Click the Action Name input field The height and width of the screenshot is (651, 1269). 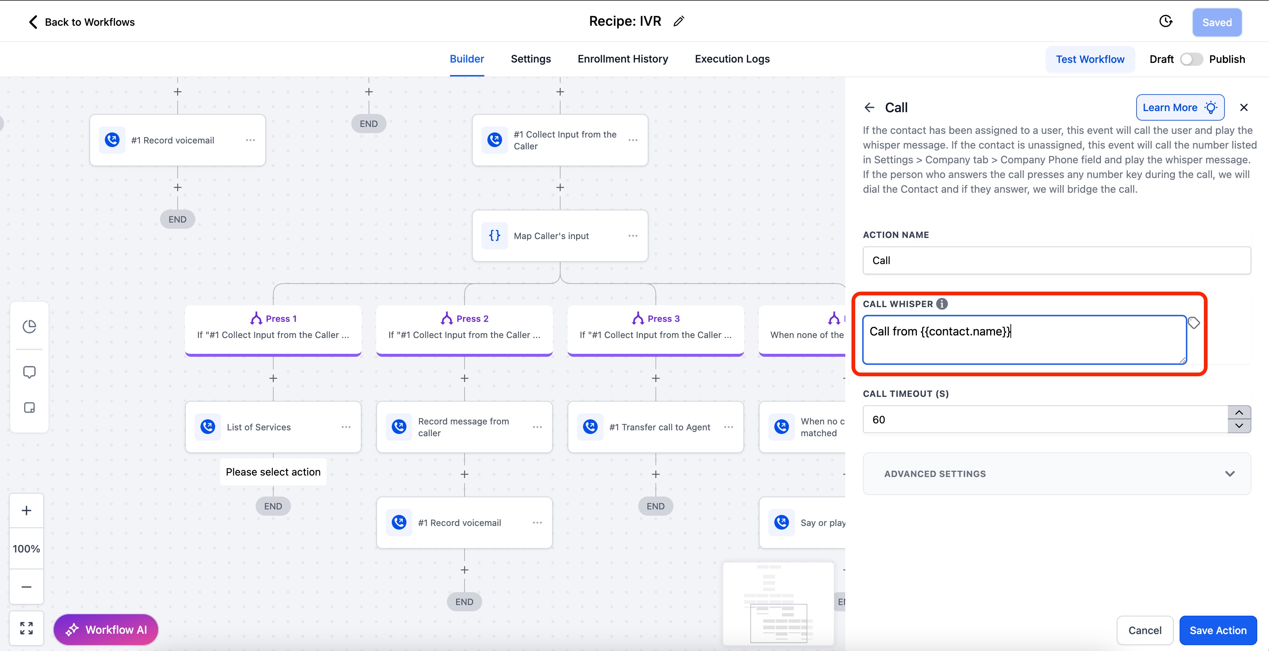[1057, 260]
